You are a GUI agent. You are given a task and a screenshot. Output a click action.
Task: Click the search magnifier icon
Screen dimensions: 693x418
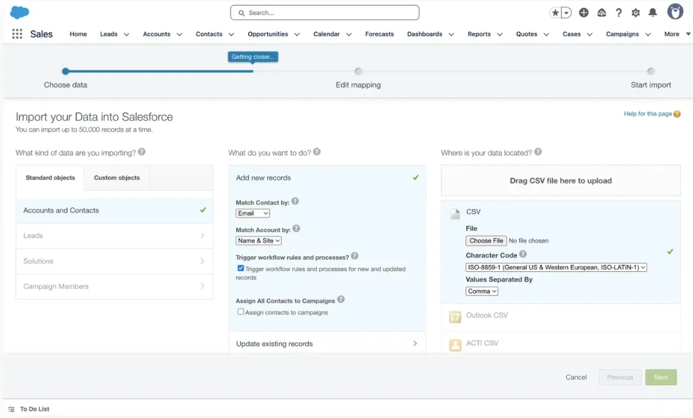coord(241,13)
